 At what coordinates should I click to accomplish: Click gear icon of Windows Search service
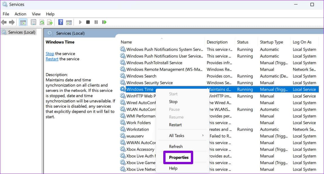[x=123, y=76]
